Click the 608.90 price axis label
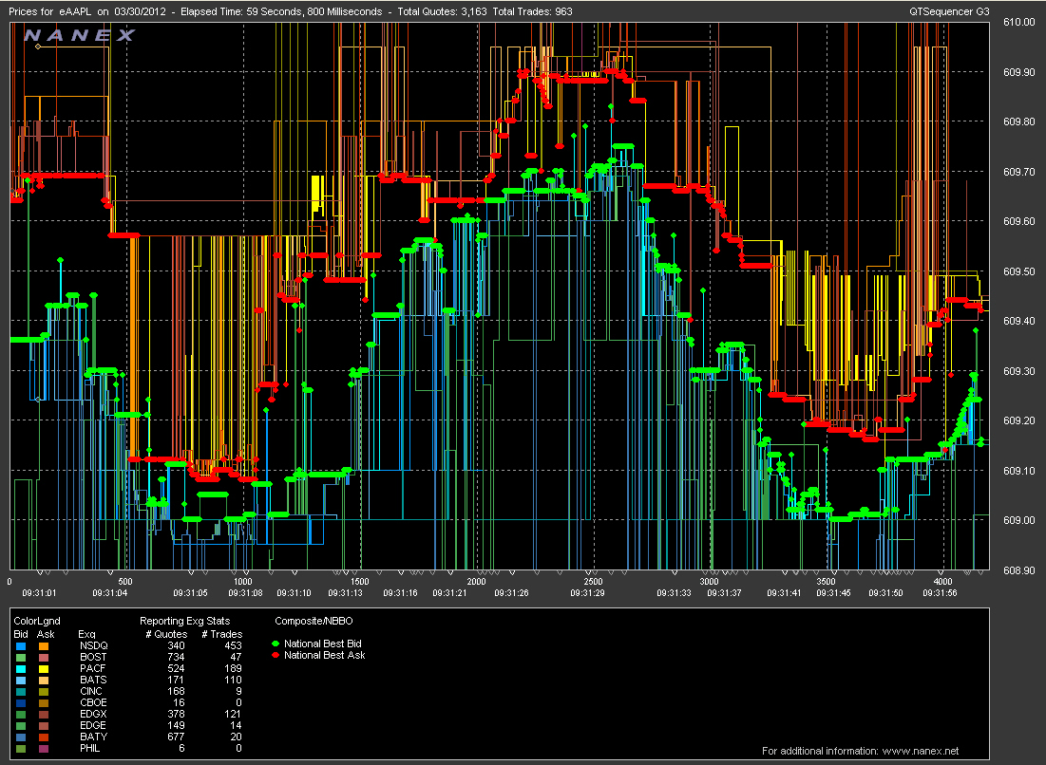The image size is (1046, 765). [x=1019, y=570]
